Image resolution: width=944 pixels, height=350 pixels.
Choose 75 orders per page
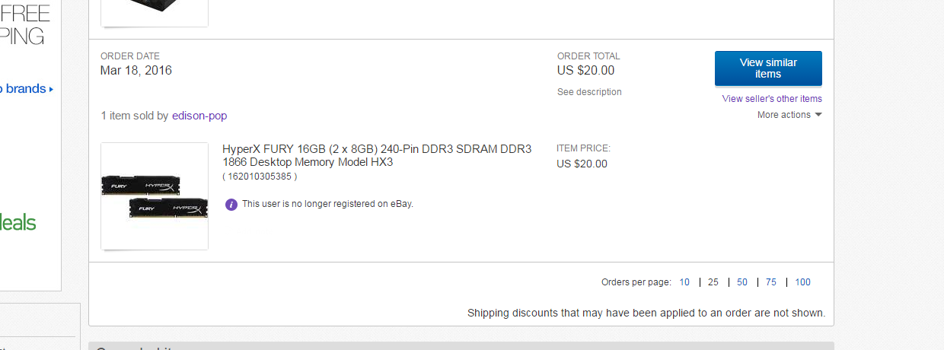click(771, 282)
